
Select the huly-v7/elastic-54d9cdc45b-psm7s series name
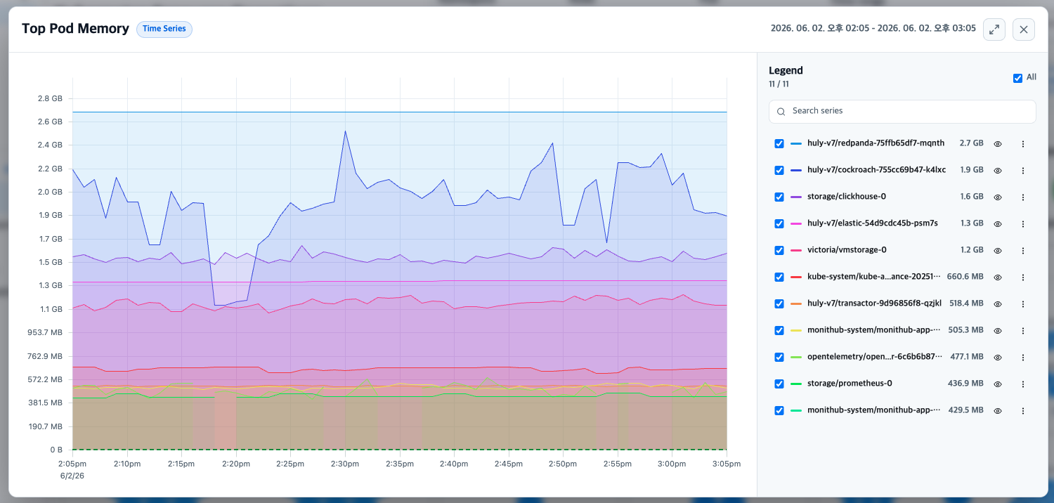pos(873,223)
